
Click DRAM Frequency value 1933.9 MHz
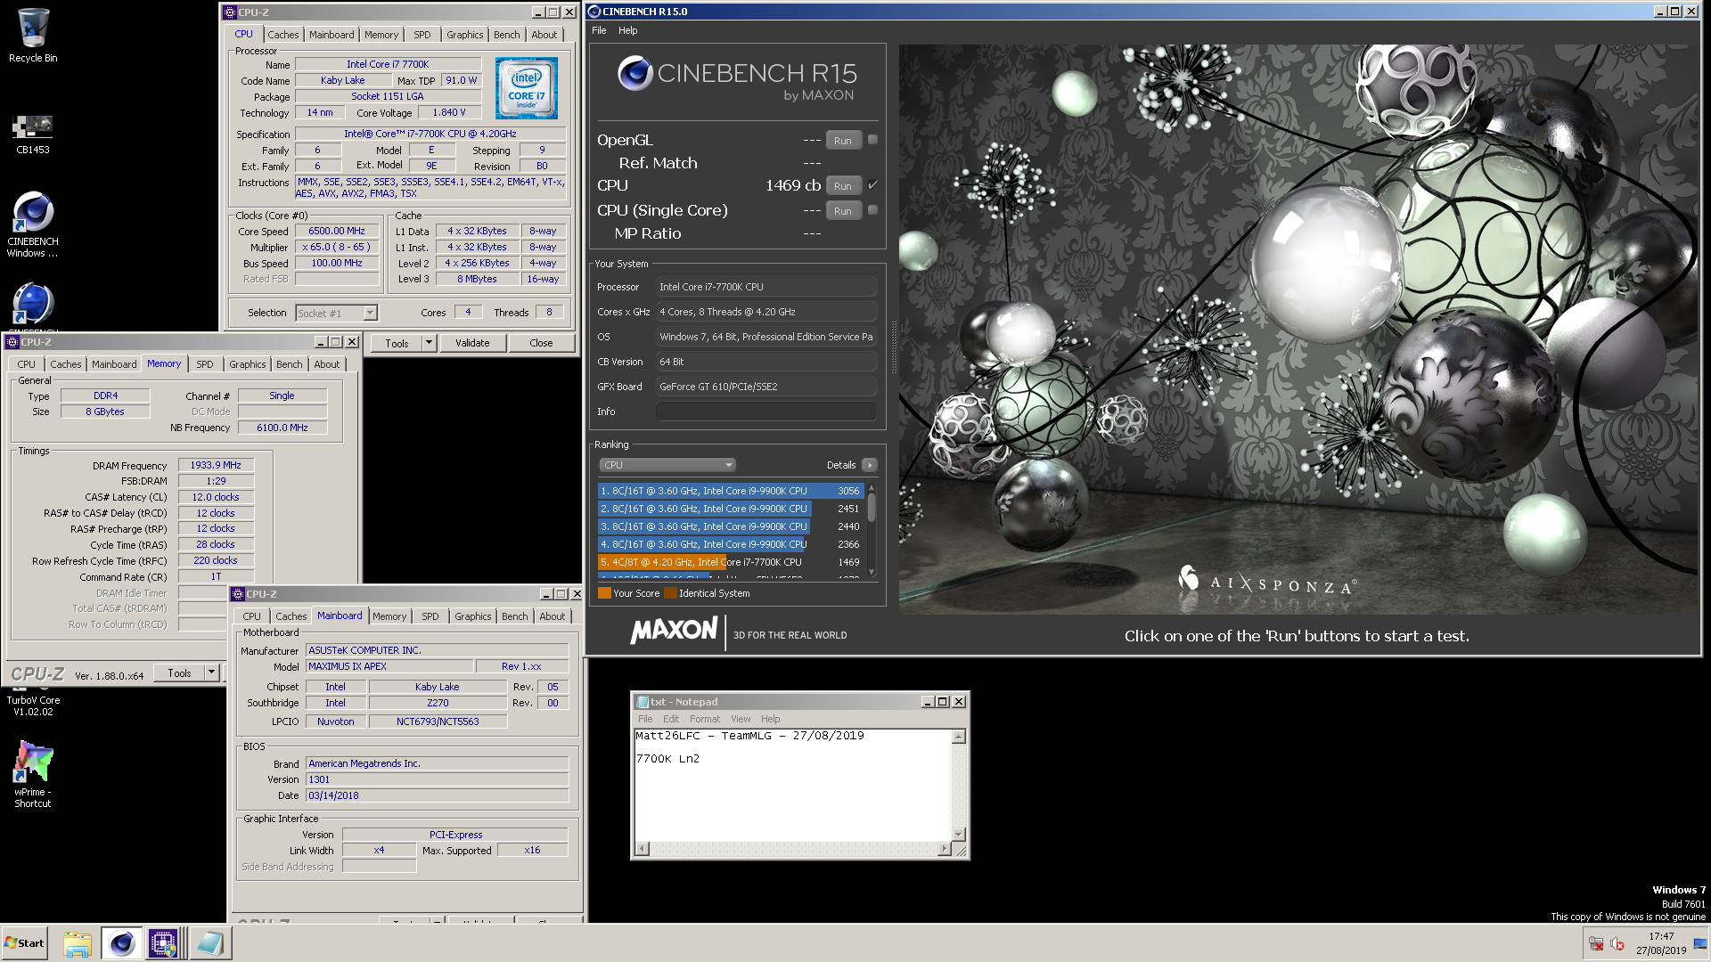[216, 465]
